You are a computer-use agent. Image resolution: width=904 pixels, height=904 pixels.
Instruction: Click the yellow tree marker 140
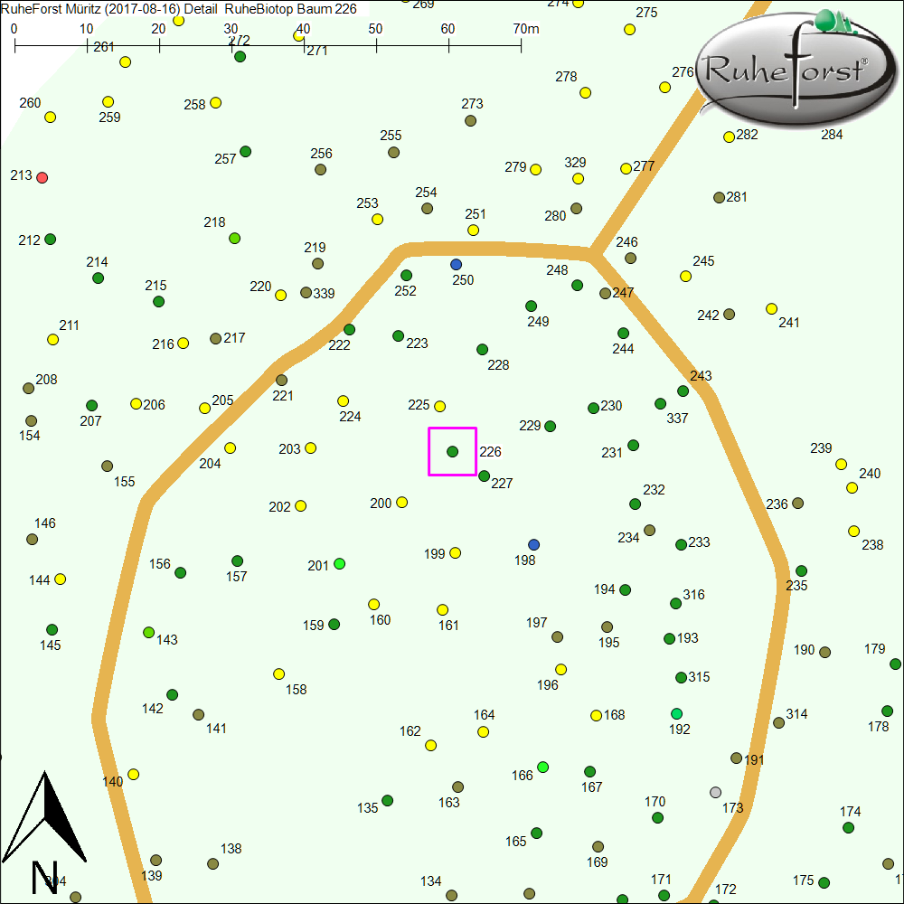point(133,774)
